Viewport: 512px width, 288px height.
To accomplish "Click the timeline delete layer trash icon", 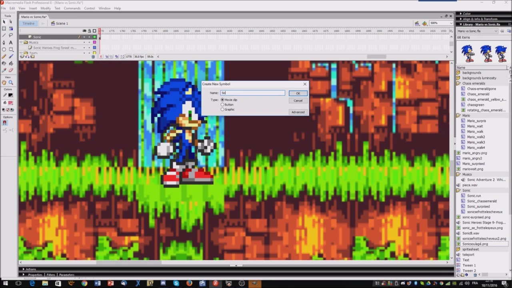I will click(93, 56).
